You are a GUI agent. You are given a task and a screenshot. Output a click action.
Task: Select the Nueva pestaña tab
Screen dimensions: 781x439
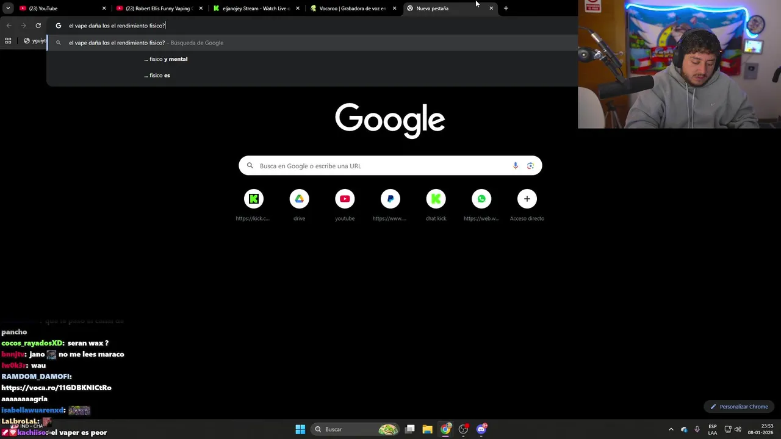click(450, 9)
